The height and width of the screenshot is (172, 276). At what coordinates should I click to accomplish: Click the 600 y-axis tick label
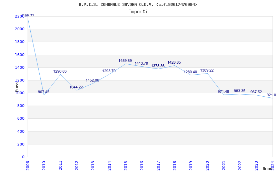click(x=21, y=118)
